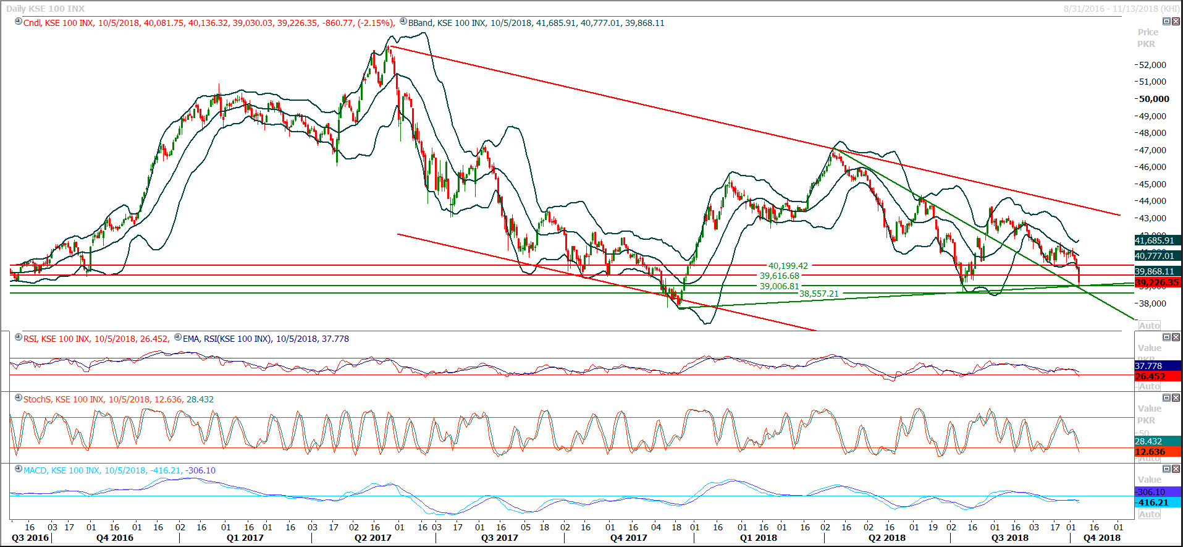Click the Q1 2017 time axis label
This screenshot has width=1183, height=547.
click(x=245, y=538)
